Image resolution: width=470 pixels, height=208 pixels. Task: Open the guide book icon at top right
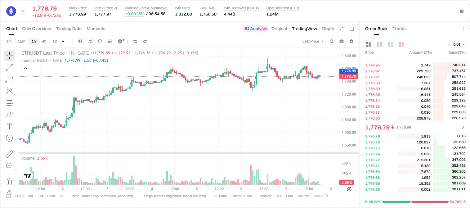point(462,11)
